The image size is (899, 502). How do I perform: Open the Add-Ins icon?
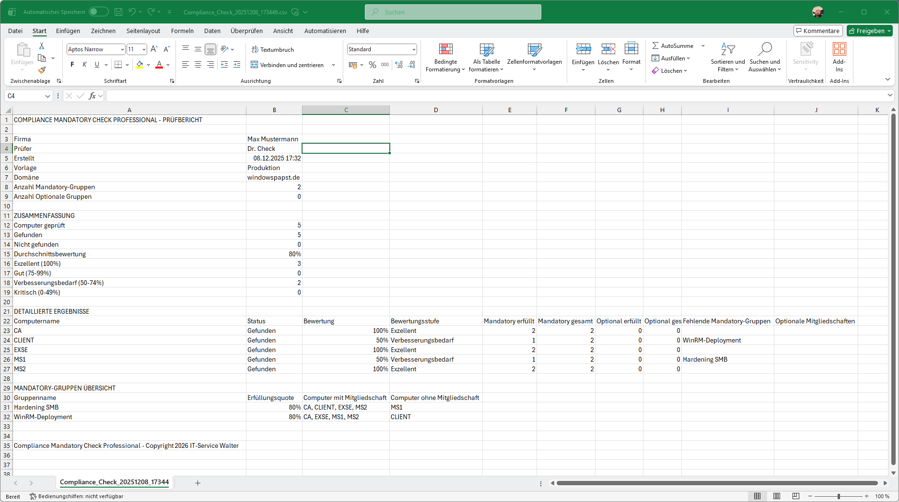tap(839, 50)
